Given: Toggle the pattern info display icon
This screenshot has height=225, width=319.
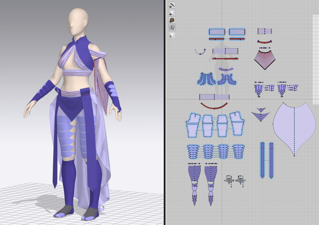Looking at the screenshot, I should click(172, 20).
